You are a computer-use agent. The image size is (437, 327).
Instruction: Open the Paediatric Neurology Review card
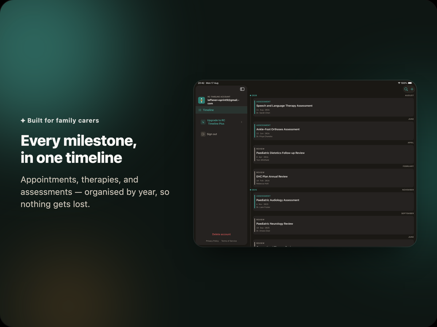[x=334, y=225]
